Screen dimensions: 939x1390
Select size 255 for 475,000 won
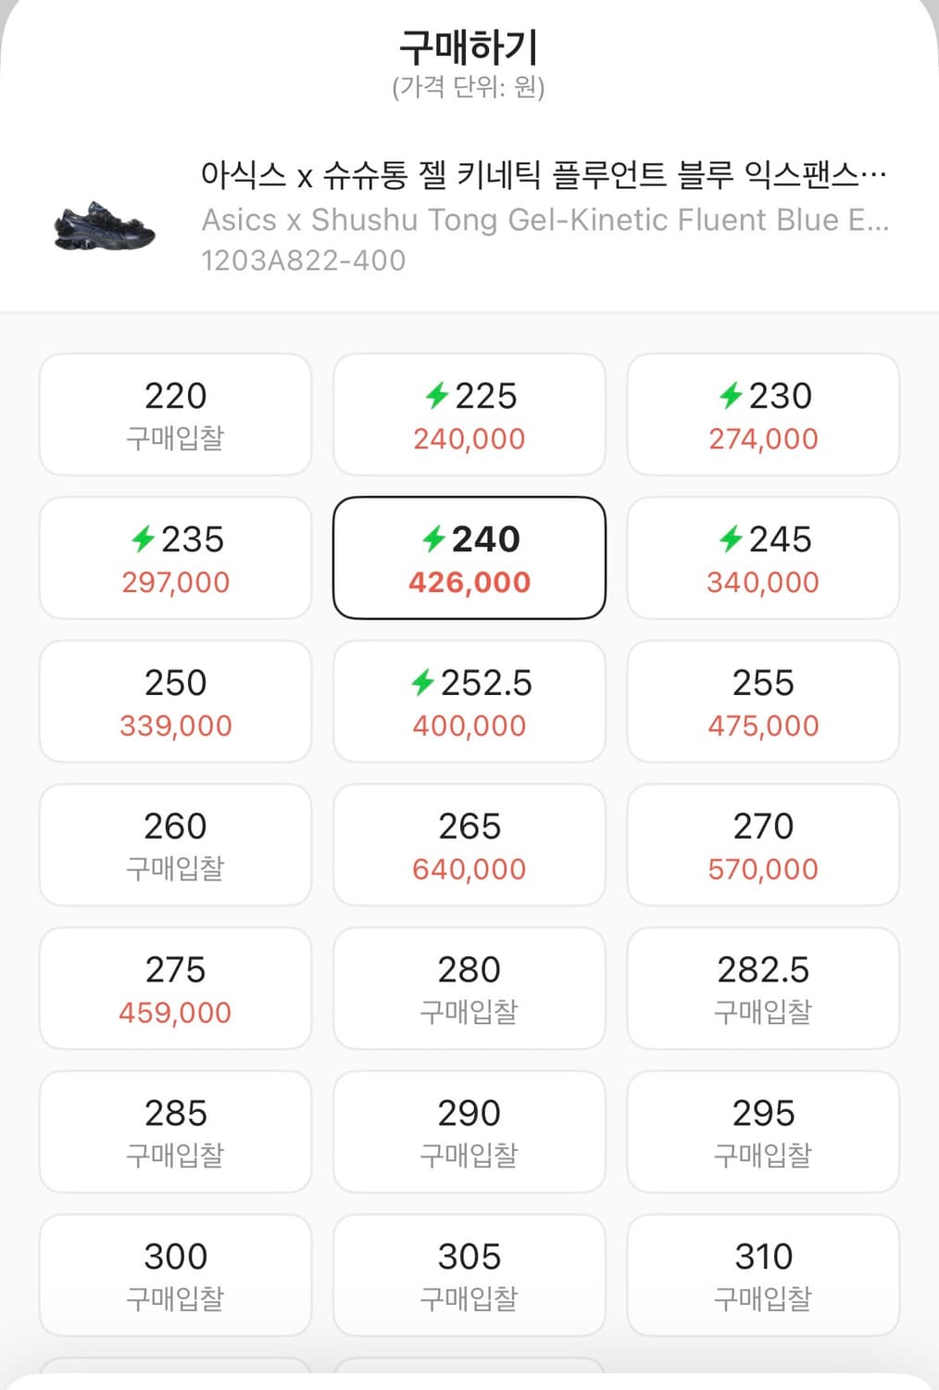763,701
